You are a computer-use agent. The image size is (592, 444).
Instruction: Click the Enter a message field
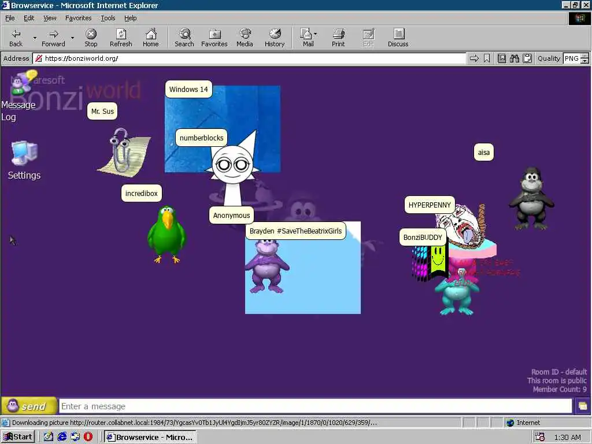(316, 406)
